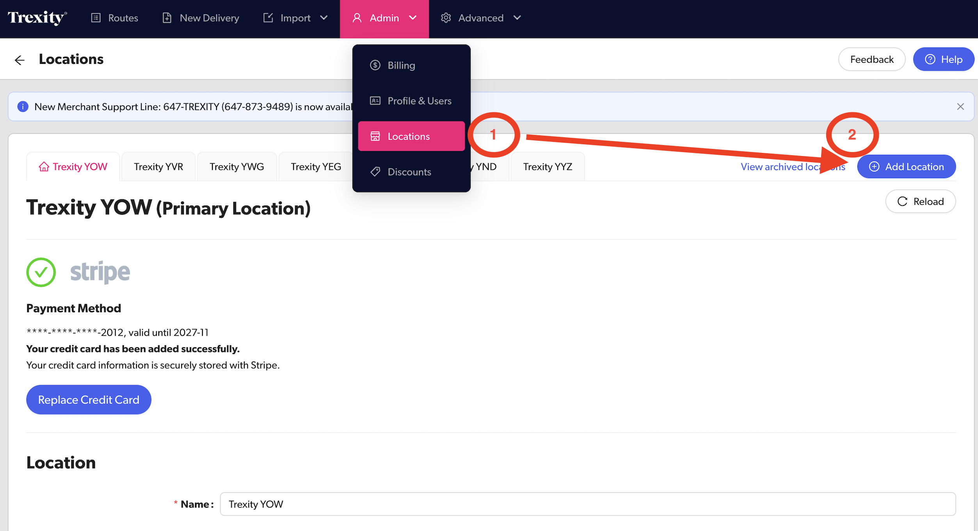
Task: Click the Feedback button
Action: (x=872, y=59)
